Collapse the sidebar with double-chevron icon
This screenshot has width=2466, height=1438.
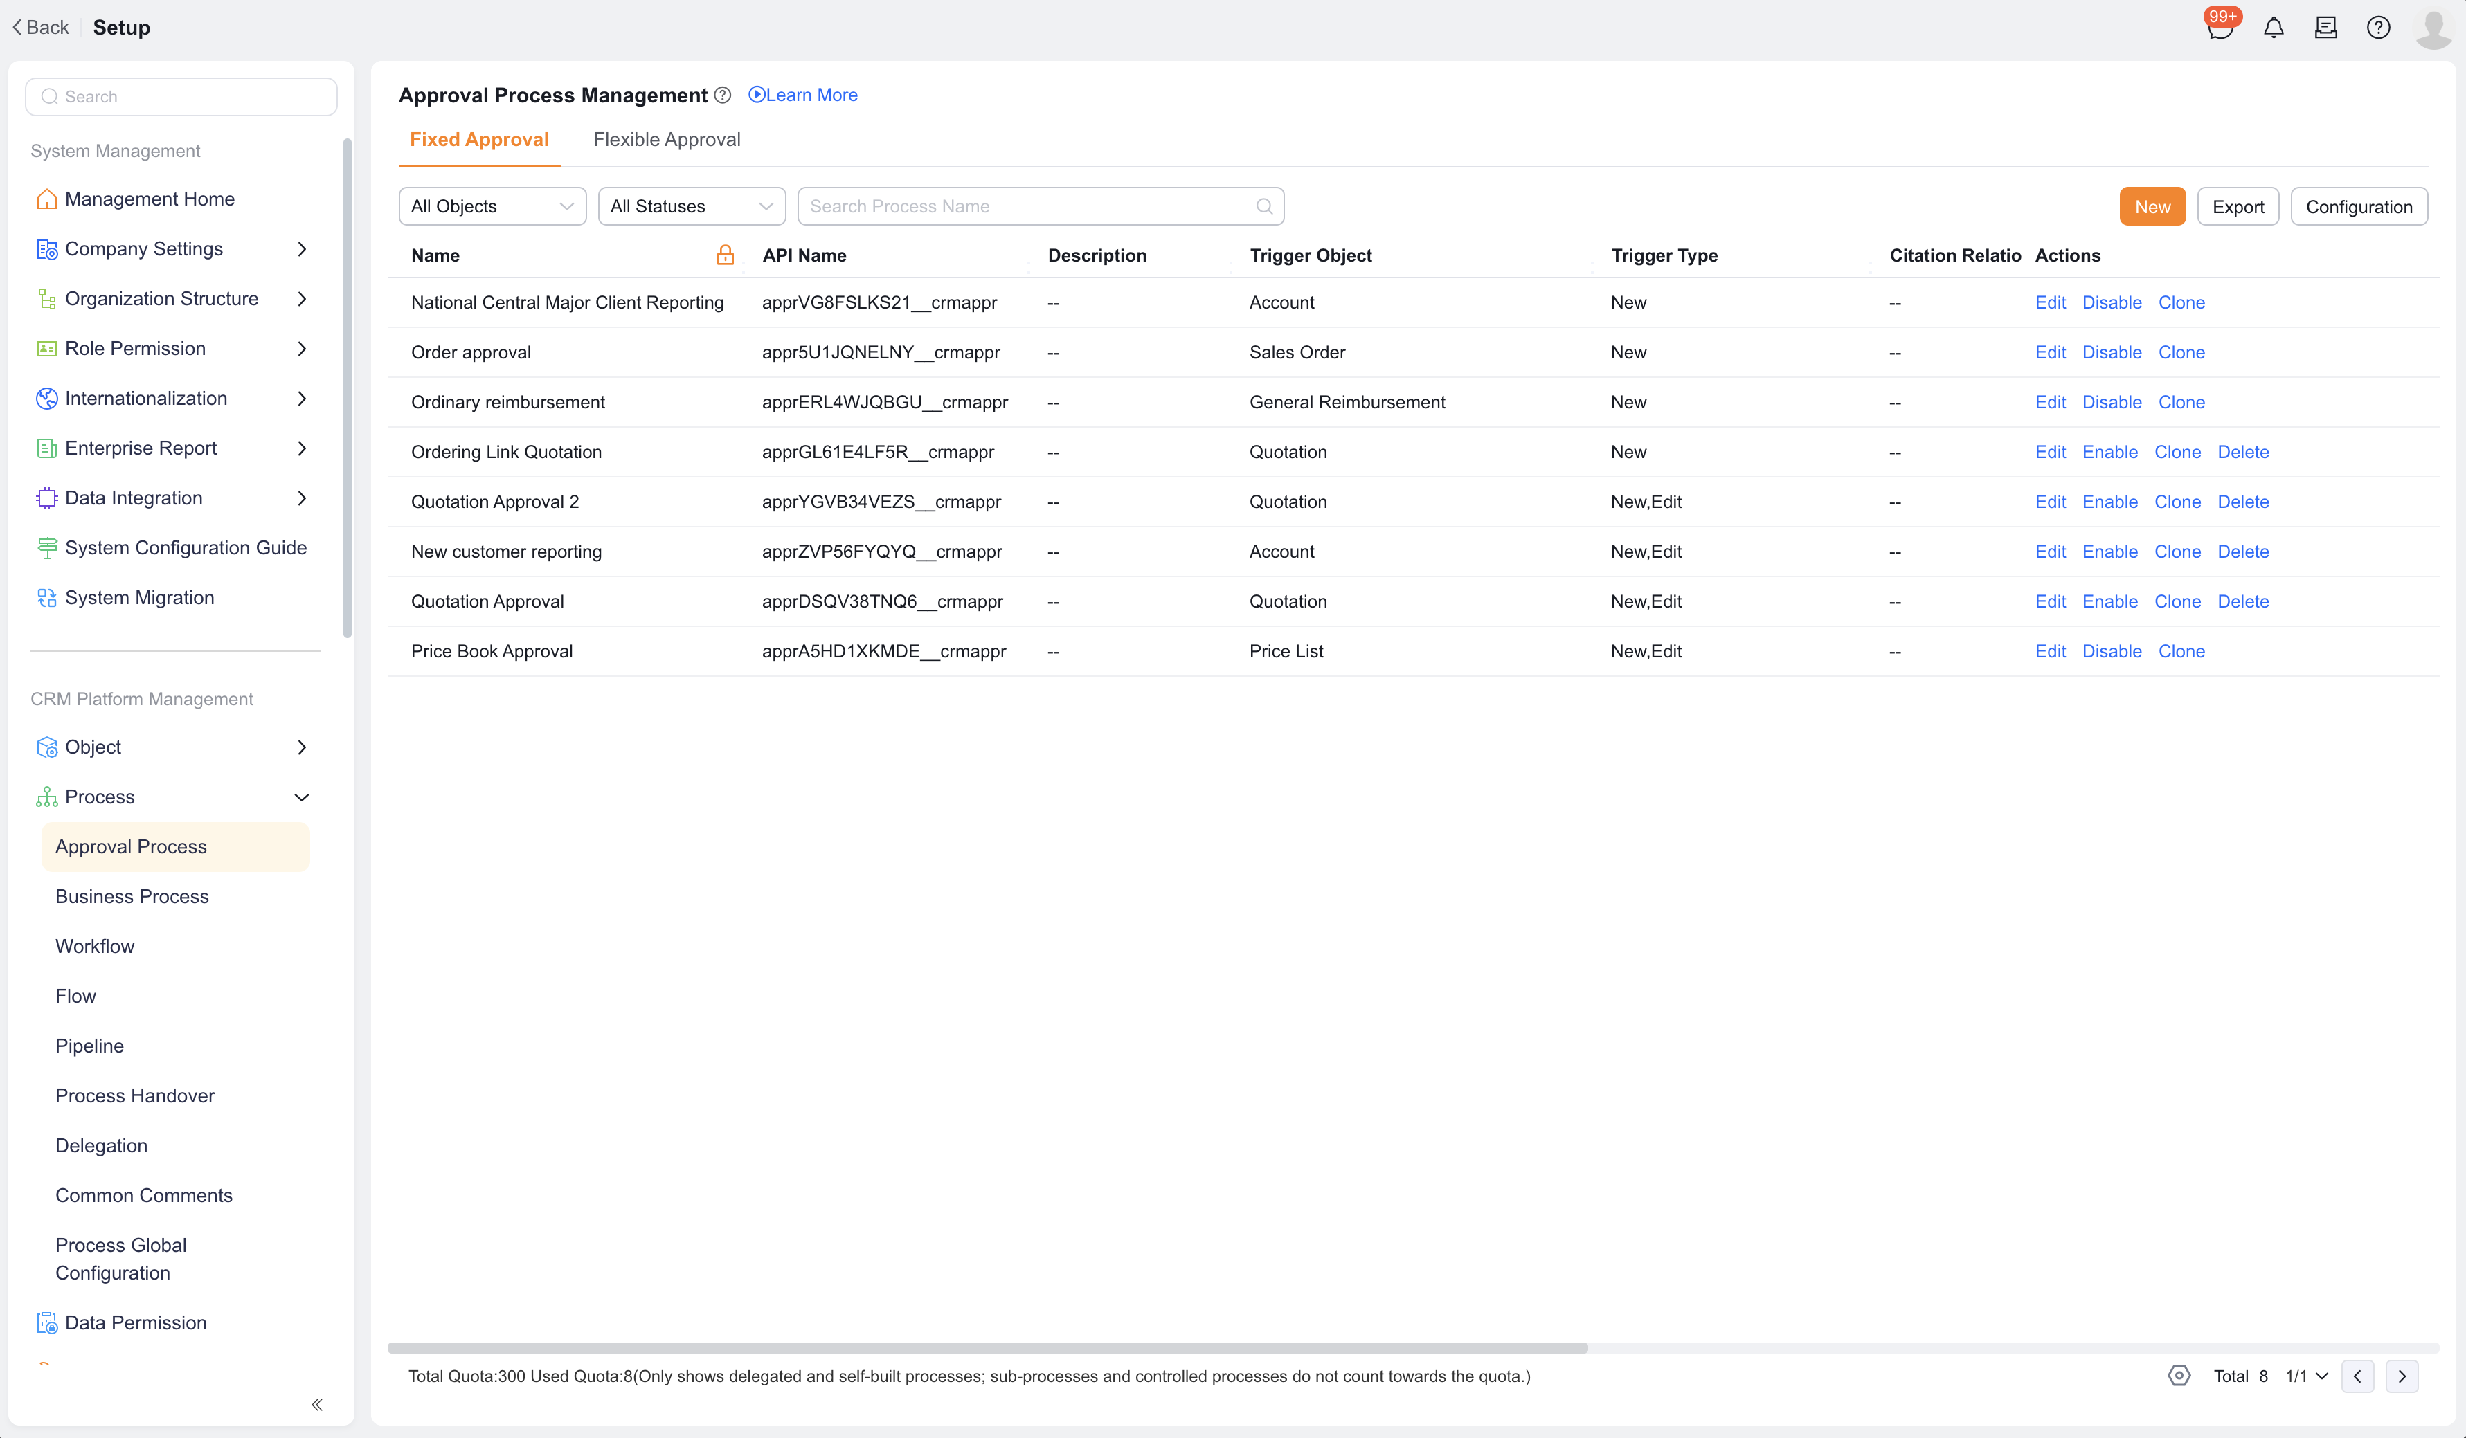click(317, 1405)
